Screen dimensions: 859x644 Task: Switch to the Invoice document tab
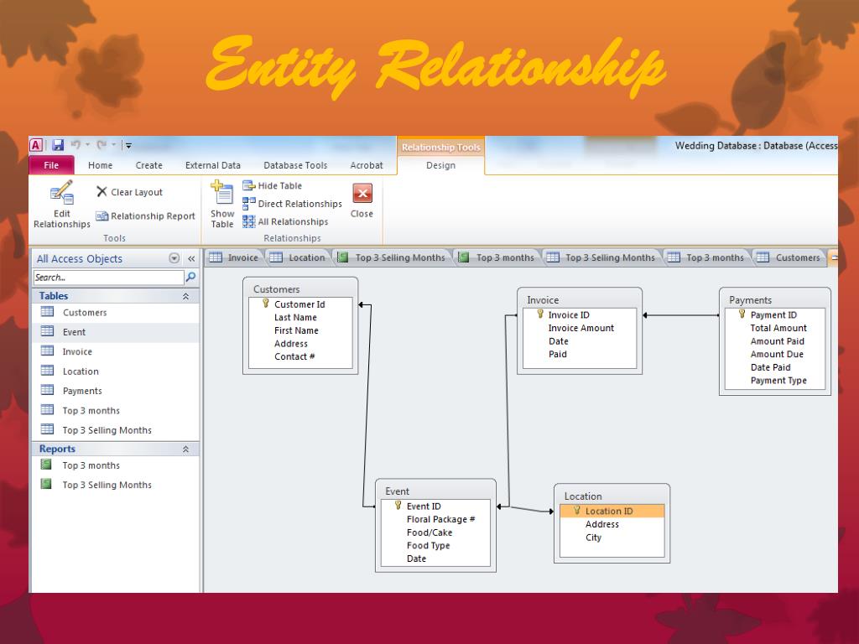(235, 257)
